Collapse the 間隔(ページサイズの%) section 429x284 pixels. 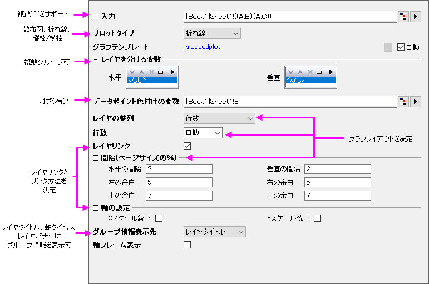tap(96, 158)
